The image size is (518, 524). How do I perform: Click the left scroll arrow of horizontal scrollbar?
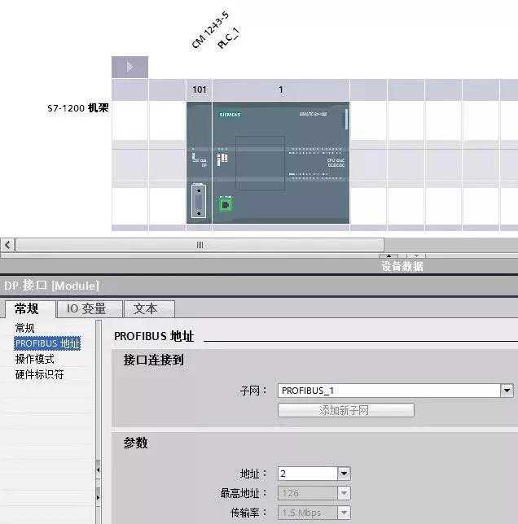click(8, 245)
